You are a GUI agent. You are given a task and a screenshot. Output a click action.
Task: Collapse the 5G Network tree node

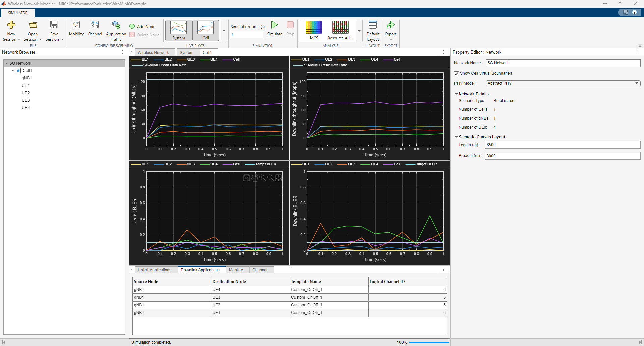coord(6,63)
